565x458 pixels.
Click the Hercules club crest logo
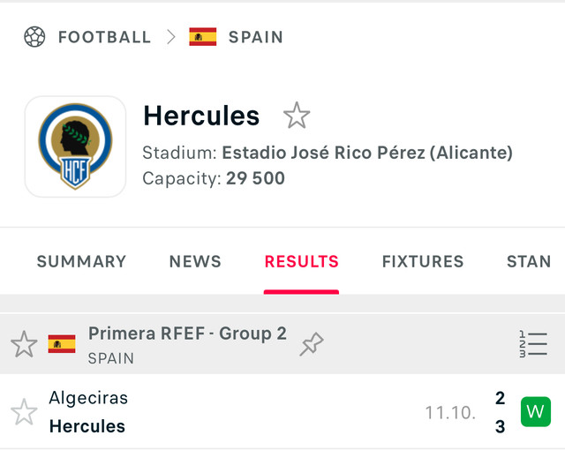(75, 146)
